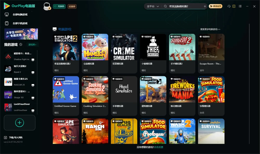Open 建筑模拟器 Construction Simulator card

click(x=153, y=96)
